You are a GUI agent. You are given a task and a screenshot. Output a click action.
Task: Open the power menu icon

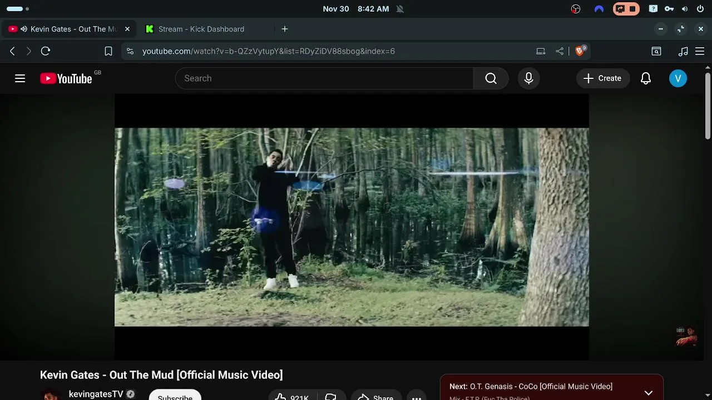[x=700, y=9]
